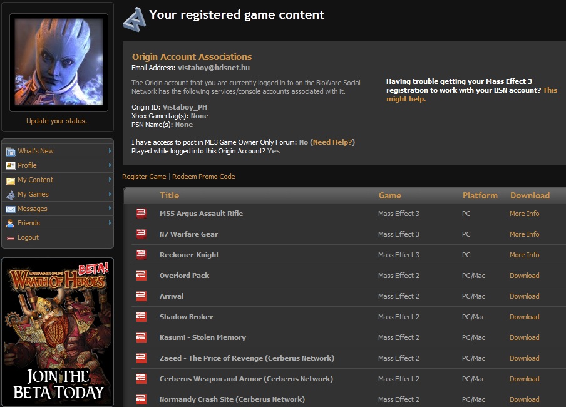This screenshot has height=407, width=566.
Task: Expand the My Games submenu arrow
Action: click(110, 194)
